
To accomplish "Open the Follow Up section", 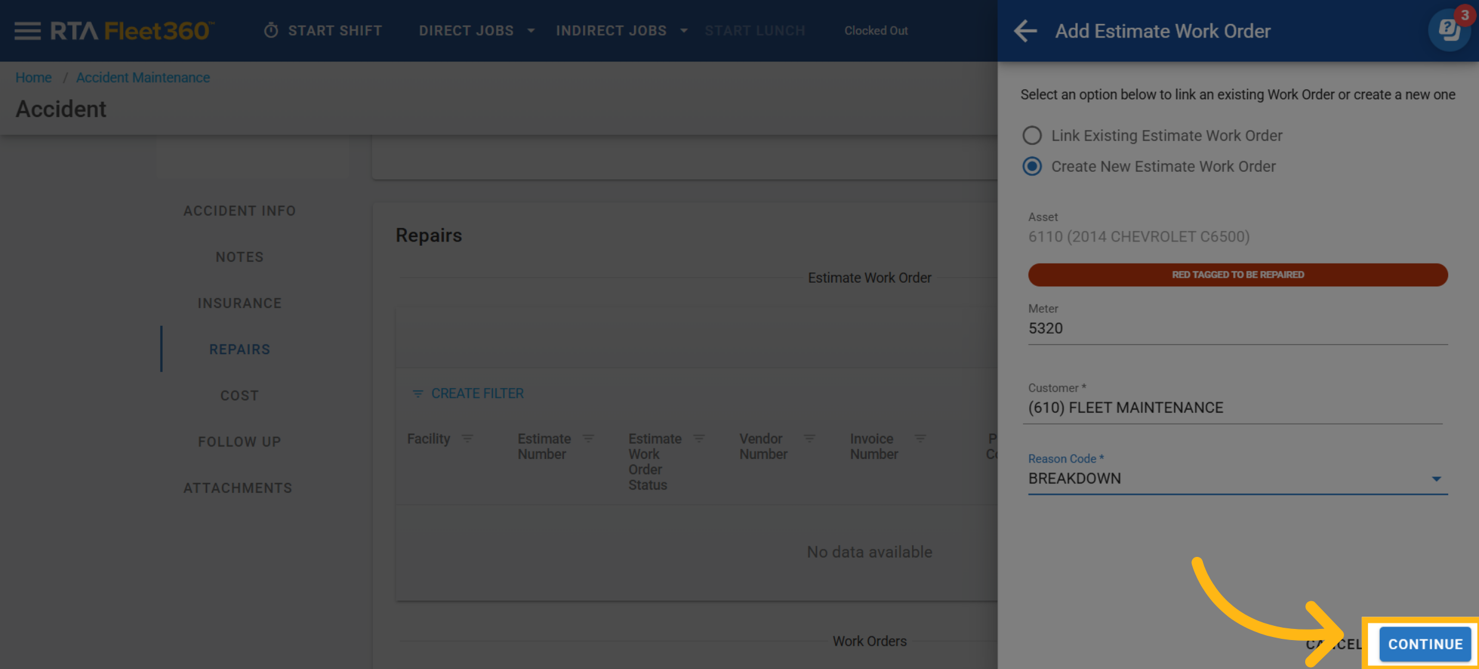I will click(239, 442).
